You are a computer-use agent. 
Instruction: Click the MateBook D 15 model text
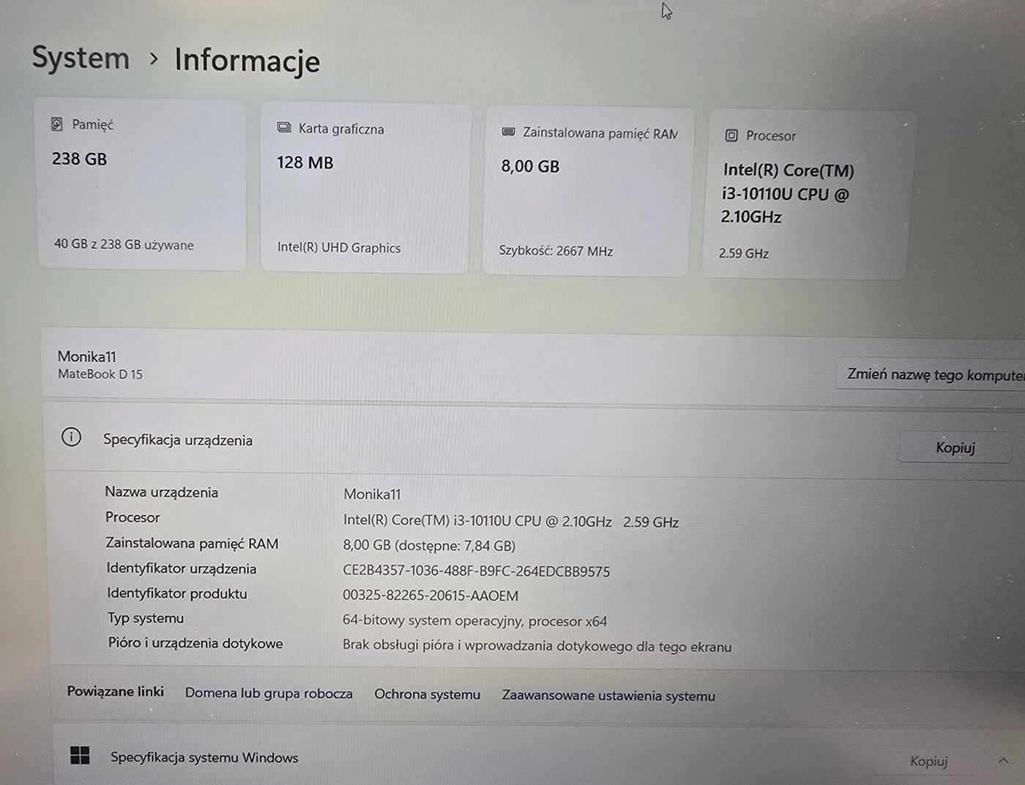100,374
